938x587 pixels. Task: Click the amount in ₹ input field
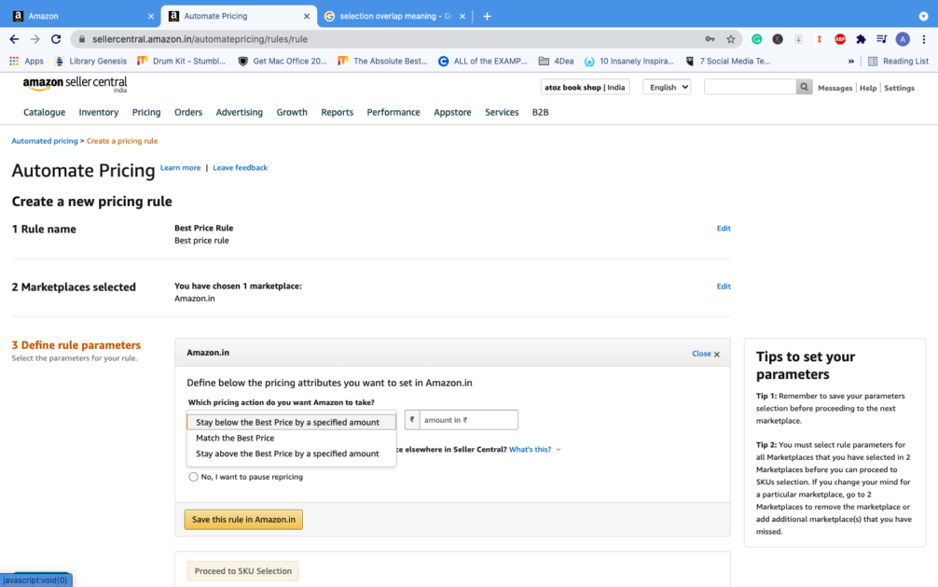468,420
